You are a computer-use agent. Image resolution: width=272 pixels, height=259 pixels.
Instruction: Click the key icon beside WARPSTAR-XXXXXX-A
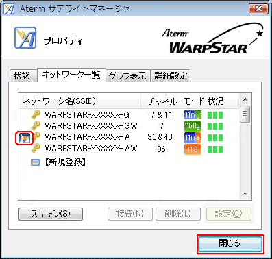tap(36, 137)
